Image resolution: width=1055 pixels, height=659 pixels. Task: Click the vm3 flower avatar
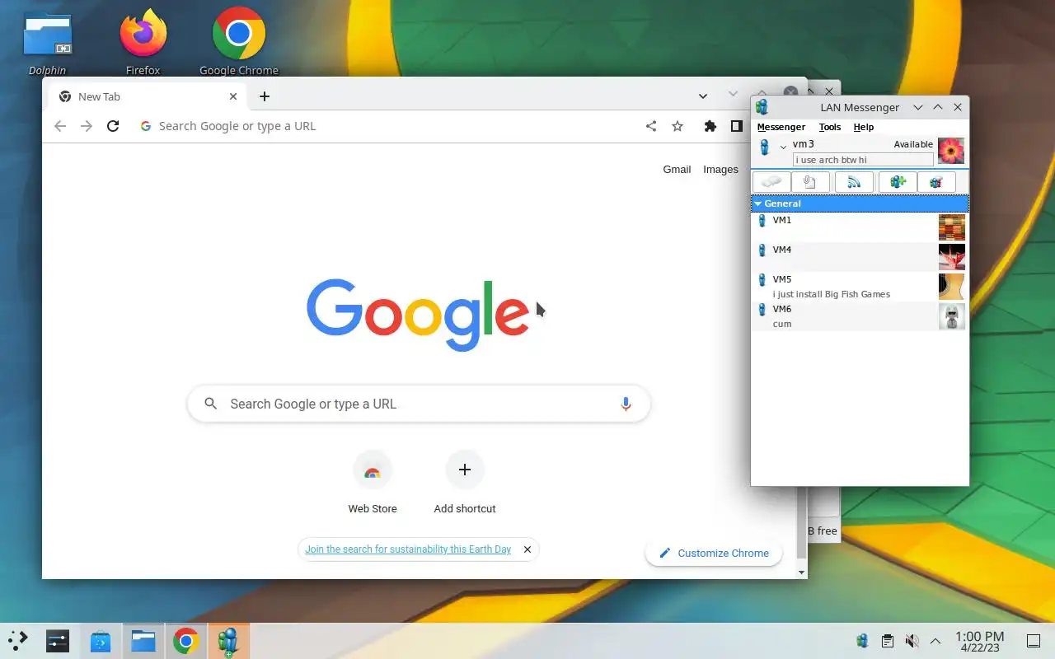coord(951,151)
